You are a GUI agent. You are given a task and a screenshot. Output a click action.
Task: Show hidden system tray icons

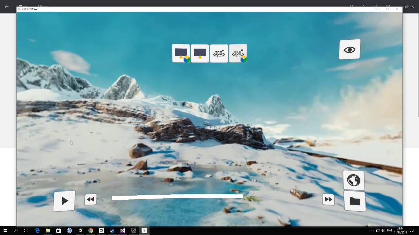(x=372, y=231)
